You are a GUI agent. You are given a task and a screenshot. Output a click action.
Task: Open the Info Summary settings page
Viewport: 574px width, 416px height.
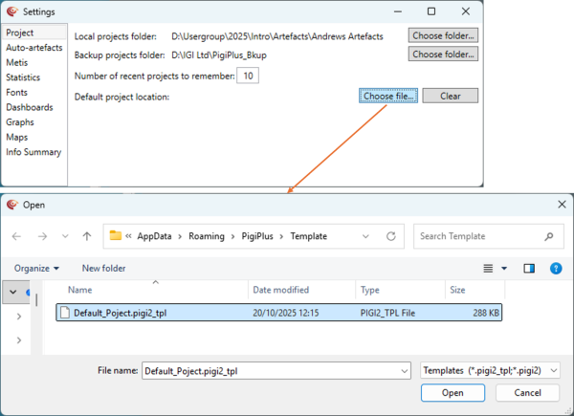click(x=33, y=152)
